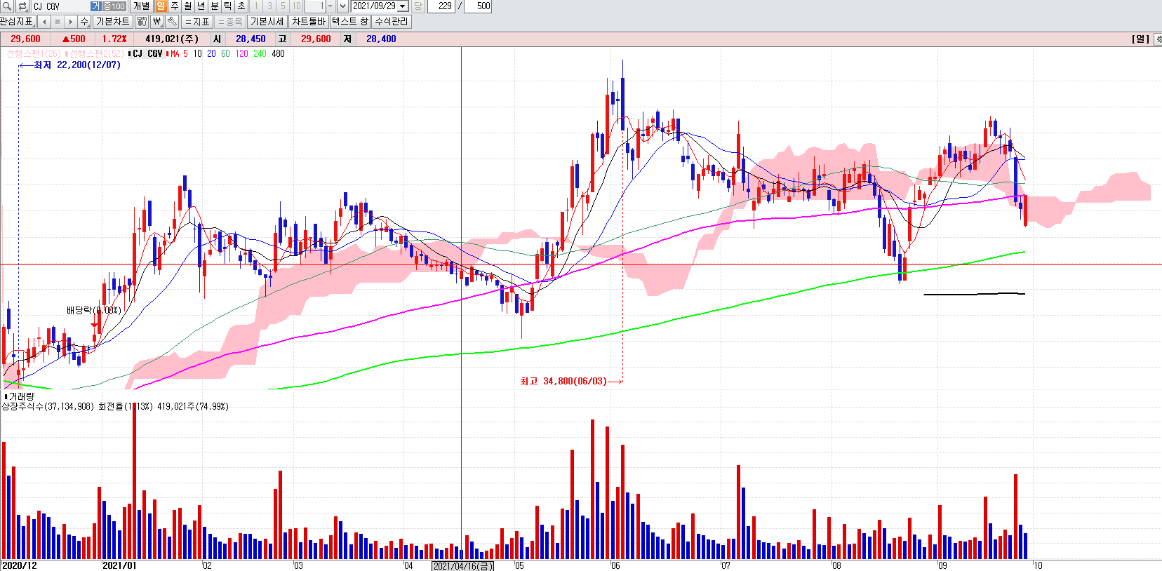Select the 일 (daily) period
Viewport: 1162px width, 571px height.
click(x=161, y=6)
